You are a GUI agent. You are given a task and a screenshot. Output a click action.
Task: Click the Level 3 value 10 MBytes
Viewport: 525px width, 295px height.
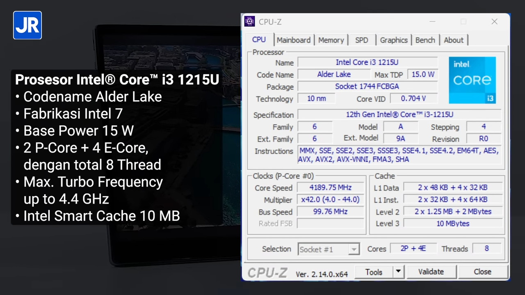pos(453,223)
